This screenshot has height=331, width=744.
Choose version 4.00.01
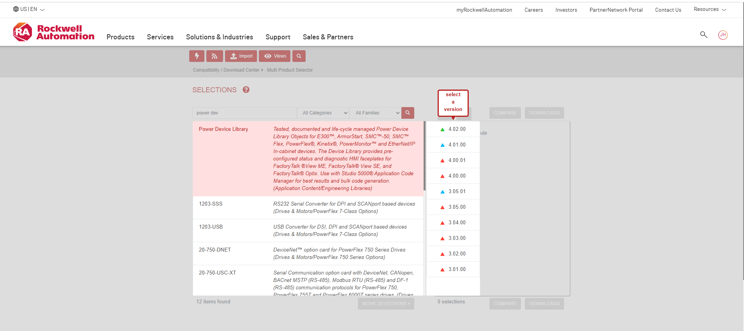453,160
